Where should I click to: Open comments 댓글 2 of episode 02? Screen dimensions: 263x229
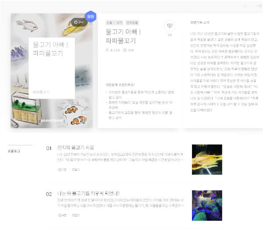pyautogui.click(x=76, y=215)
